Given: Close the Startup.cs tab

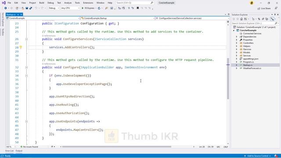Looking at the screenshot, I should tap(21, 14).
